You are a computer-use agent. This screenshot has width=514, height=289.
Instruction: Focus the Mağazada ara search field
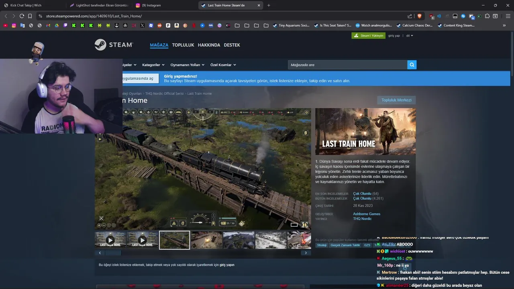point(347,65)
